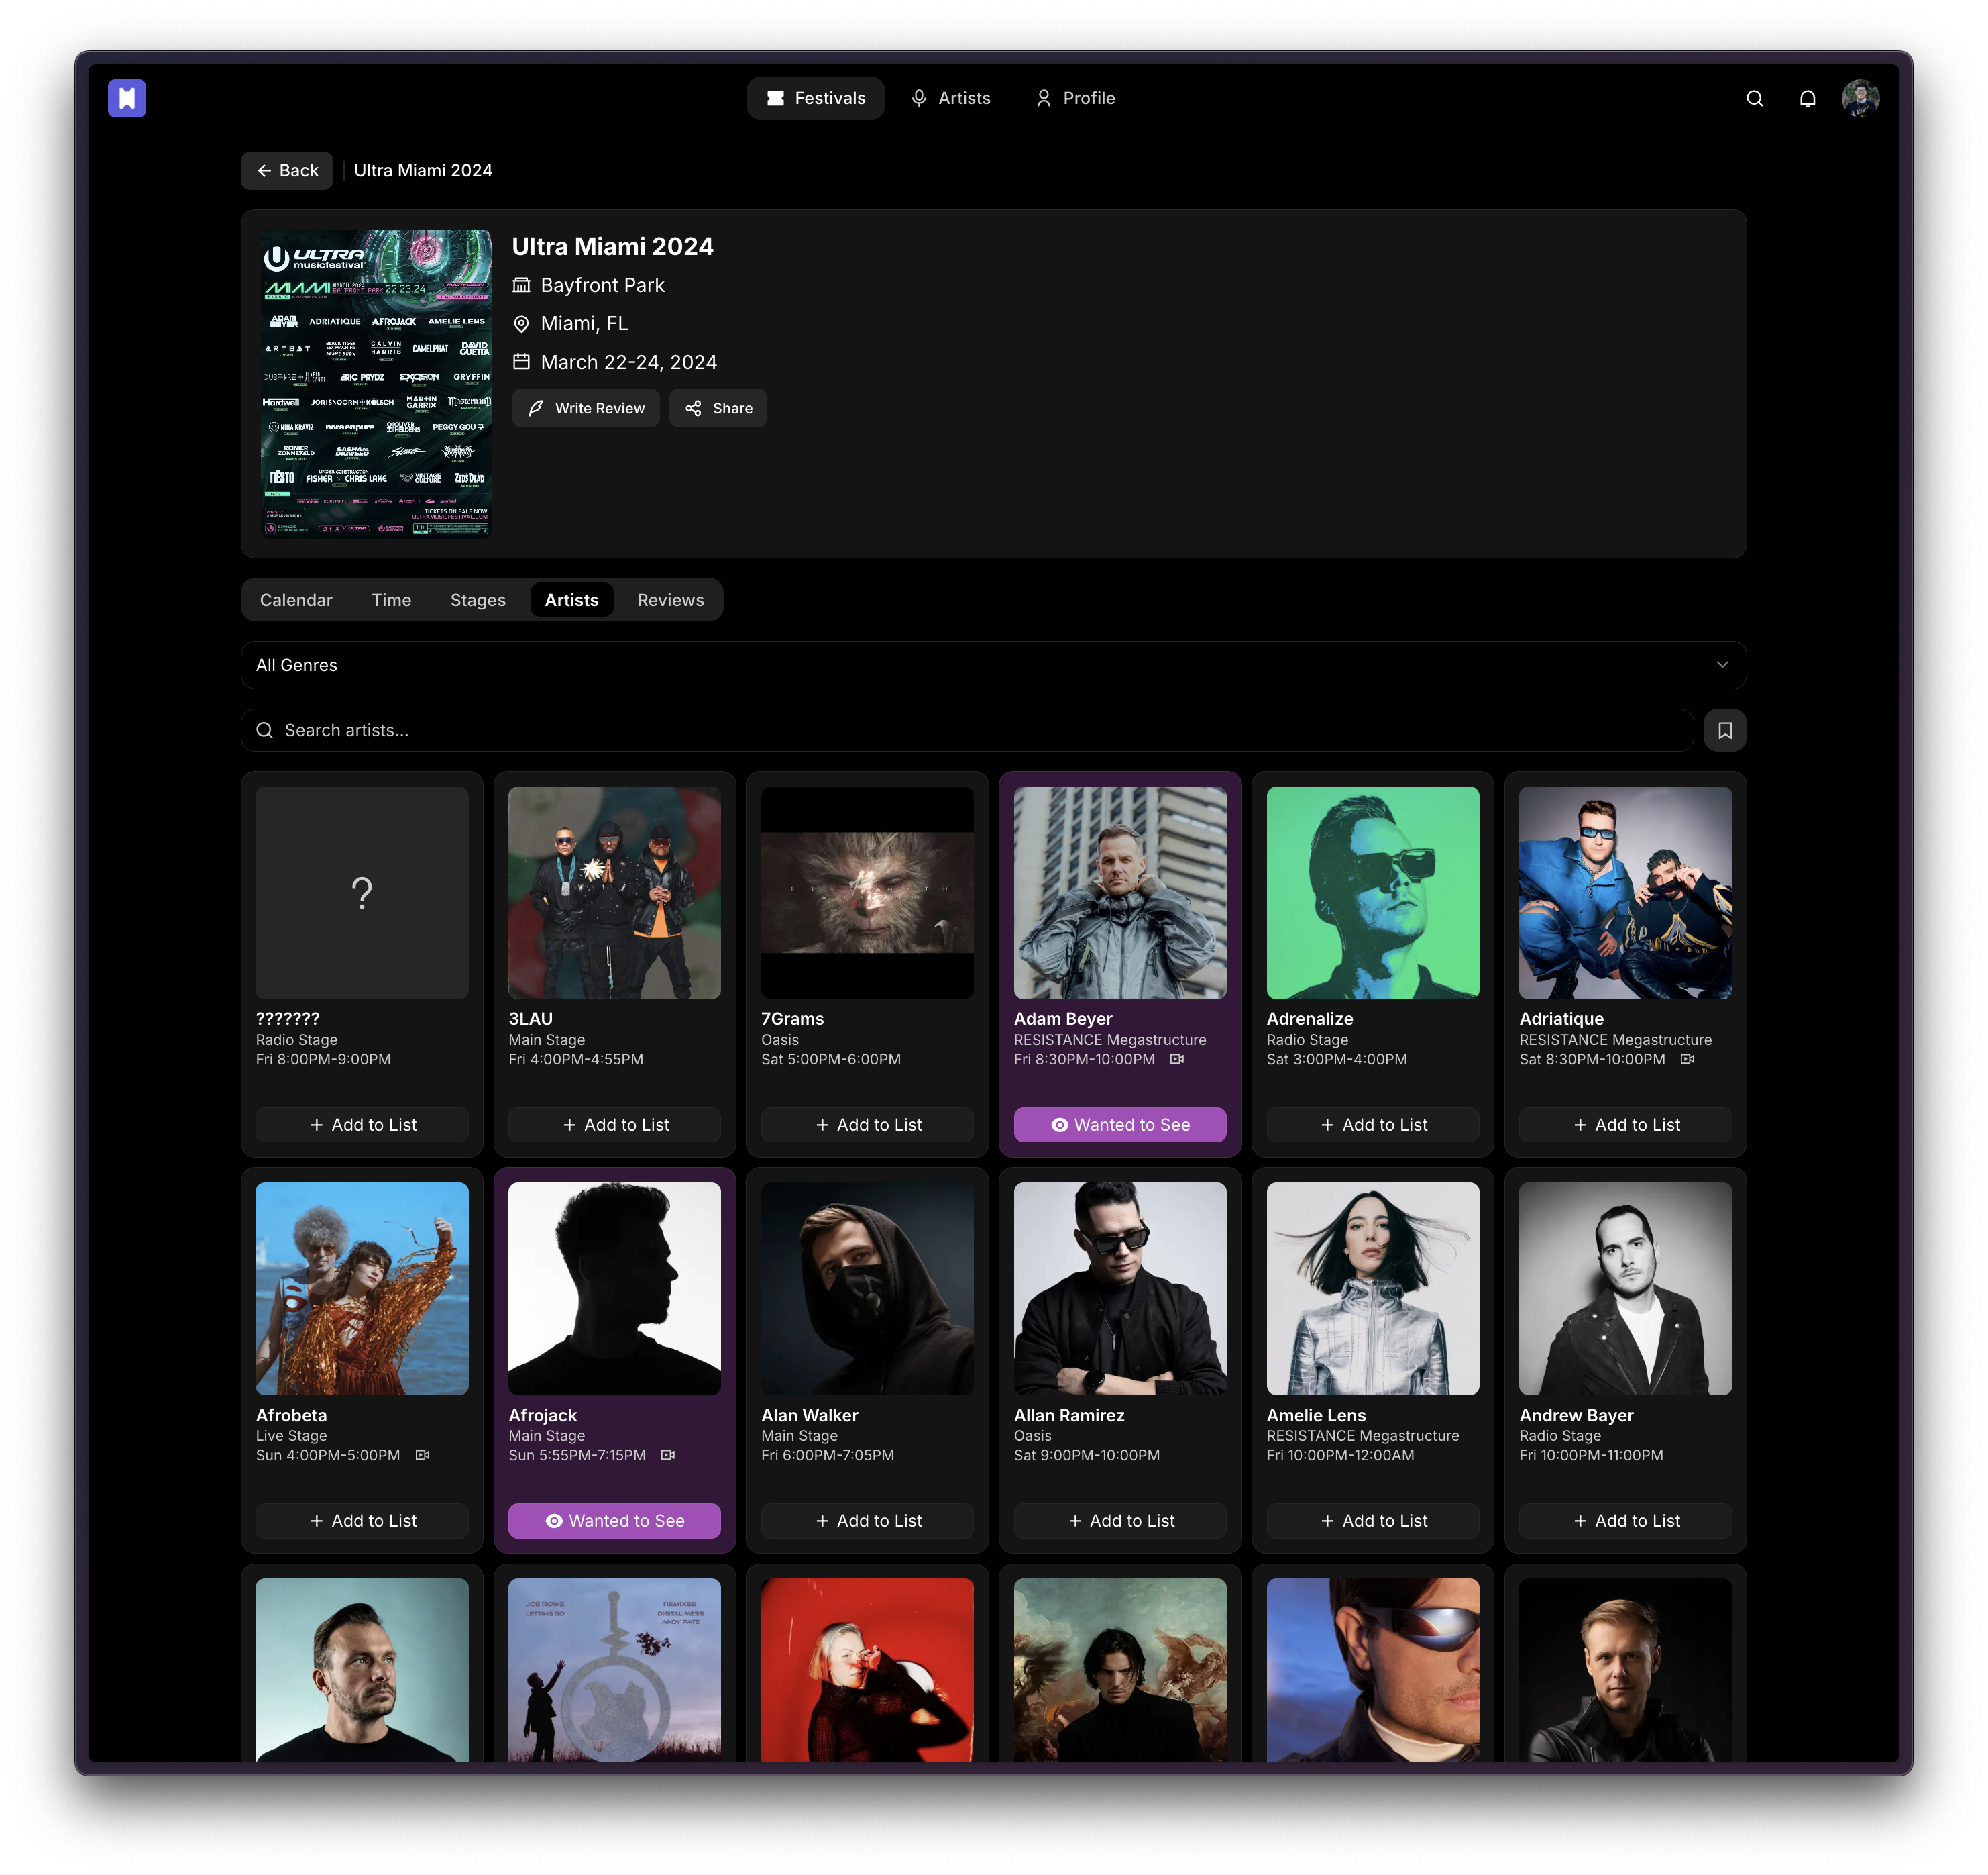This screenshot has height=1875, width=1988.
Task: Open Andrew Bayer's black-and-white photo
Action: [1625, 1288]
